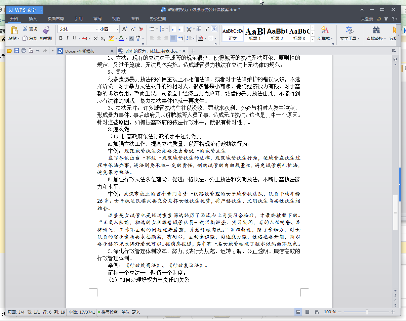Open the bullet list dropdown arrow
406x321 pixels.
pyautogui.click(x=156, y=29)
